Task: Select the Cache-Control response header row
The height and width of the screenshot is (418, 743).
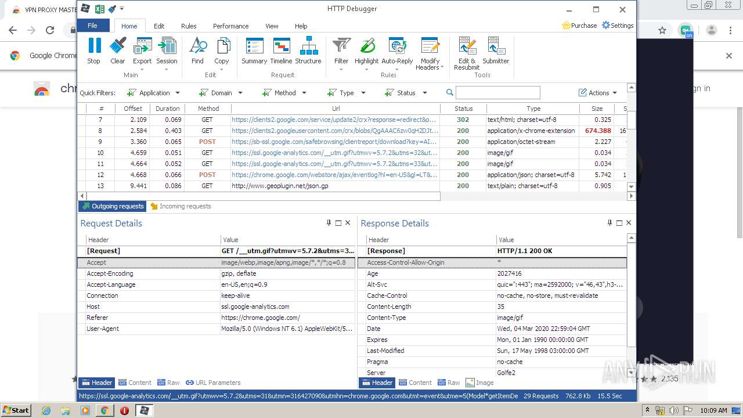Action: [x=493, y=296]
